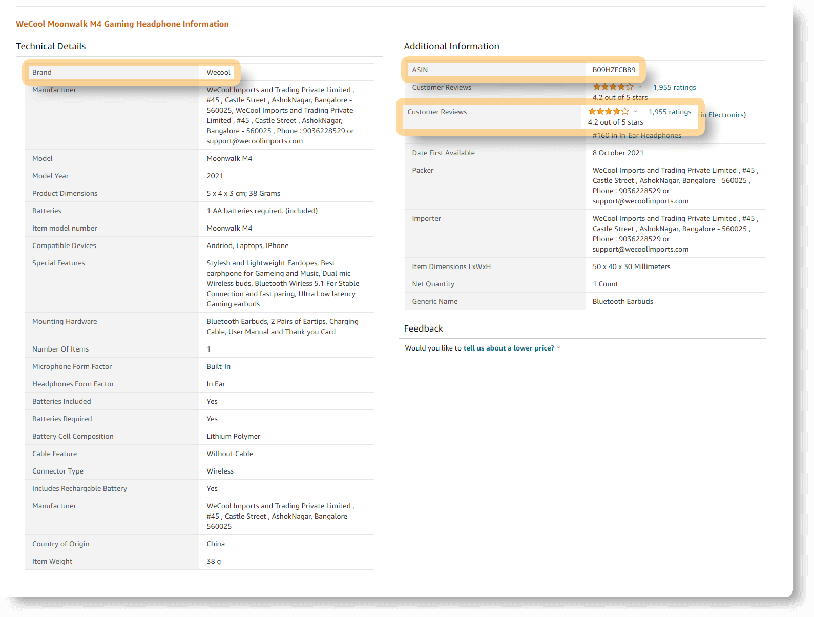Image resolution: width=814 pixels, height=617 pixels.
Task: Click the 'Country of Origin' label
Action: pyautogui.click(x=60, y=544)
